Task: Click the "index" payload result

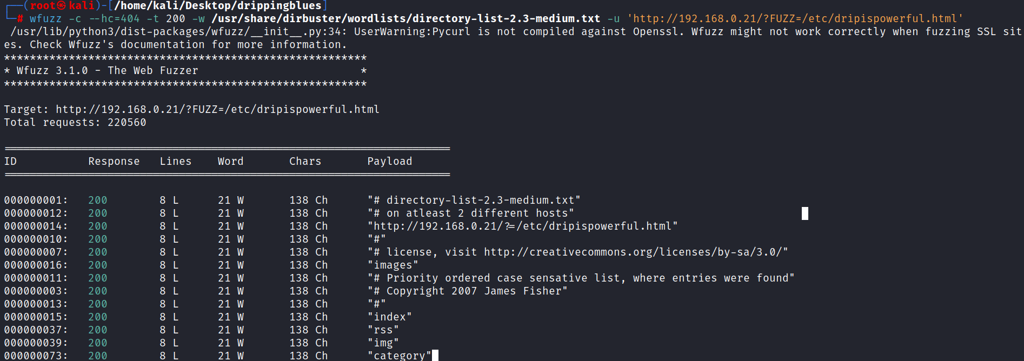Action: (x=390, y=317)
